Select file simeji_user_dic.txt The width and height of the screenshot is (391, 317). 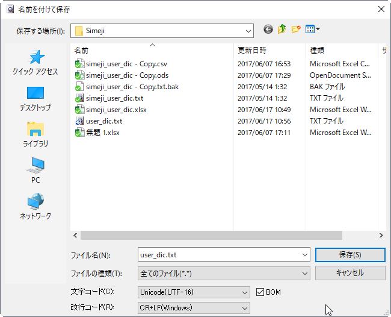click(x=114, y=98)
